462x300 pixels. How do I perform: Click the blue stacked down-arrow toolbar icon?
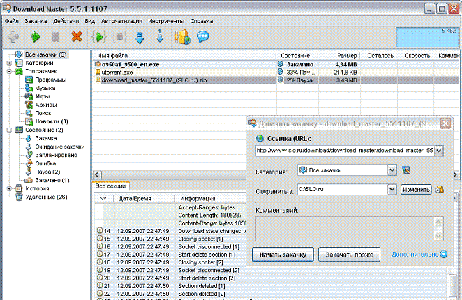[140, 38]
